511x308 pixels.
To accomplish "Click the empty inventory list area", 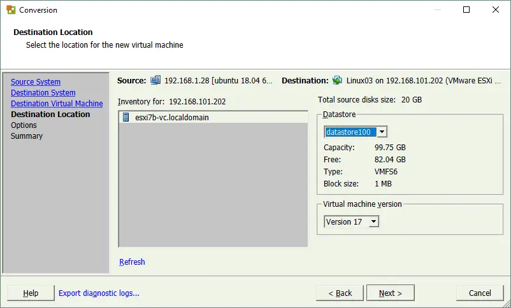I will click(213, 185).
